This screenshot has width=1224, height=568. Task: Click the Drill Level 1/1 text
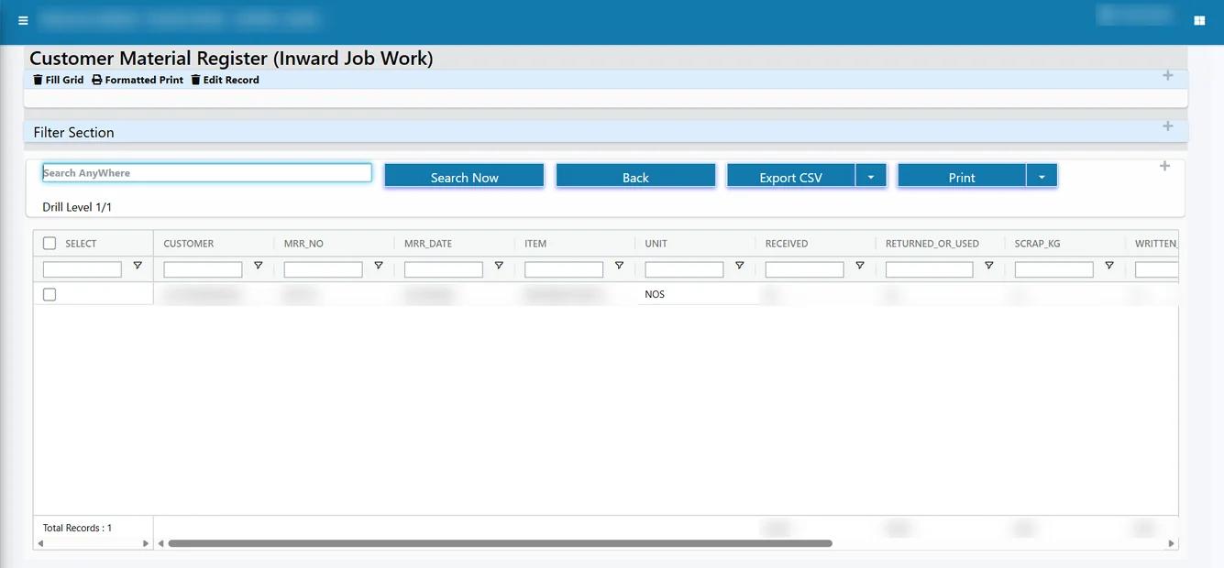77,207
